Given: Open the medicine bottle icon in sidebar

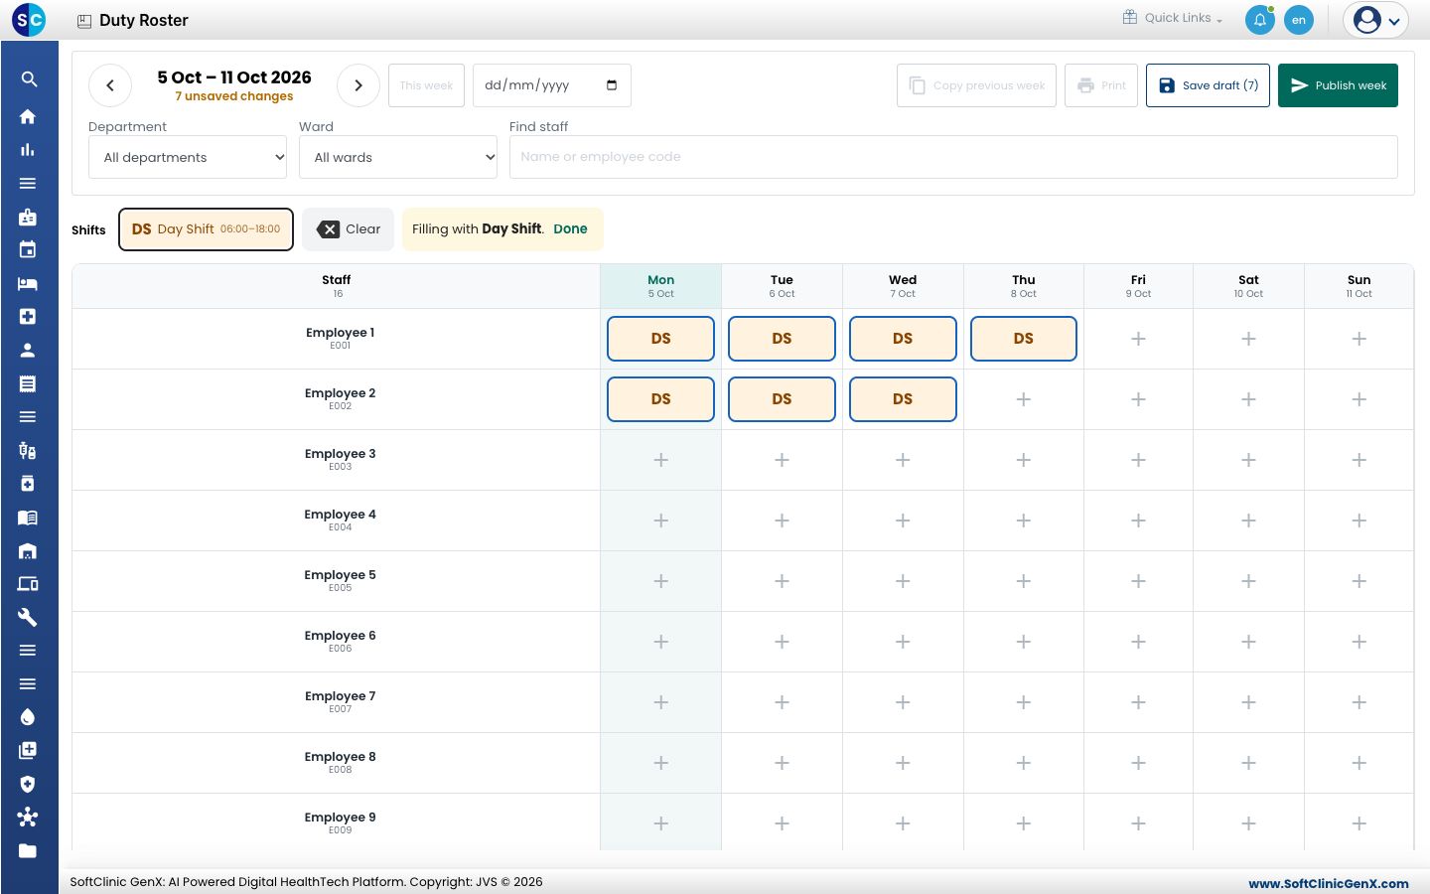Looking at the screenshot, I should coord(28,484).
